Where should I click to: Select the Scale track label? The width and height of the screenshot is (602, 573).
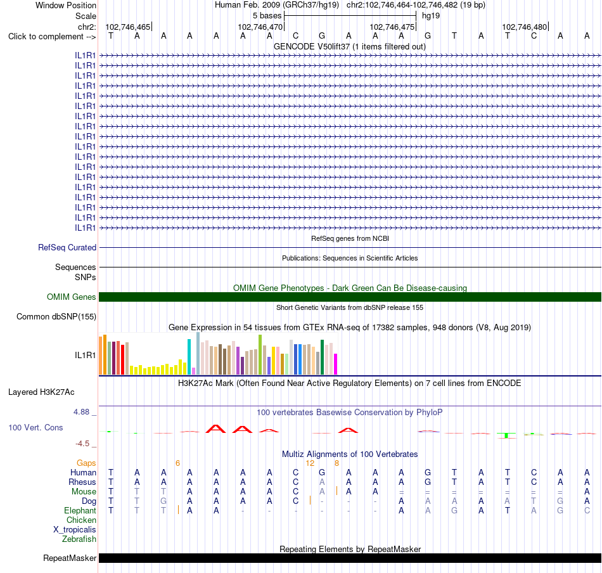tap(86, 16)
